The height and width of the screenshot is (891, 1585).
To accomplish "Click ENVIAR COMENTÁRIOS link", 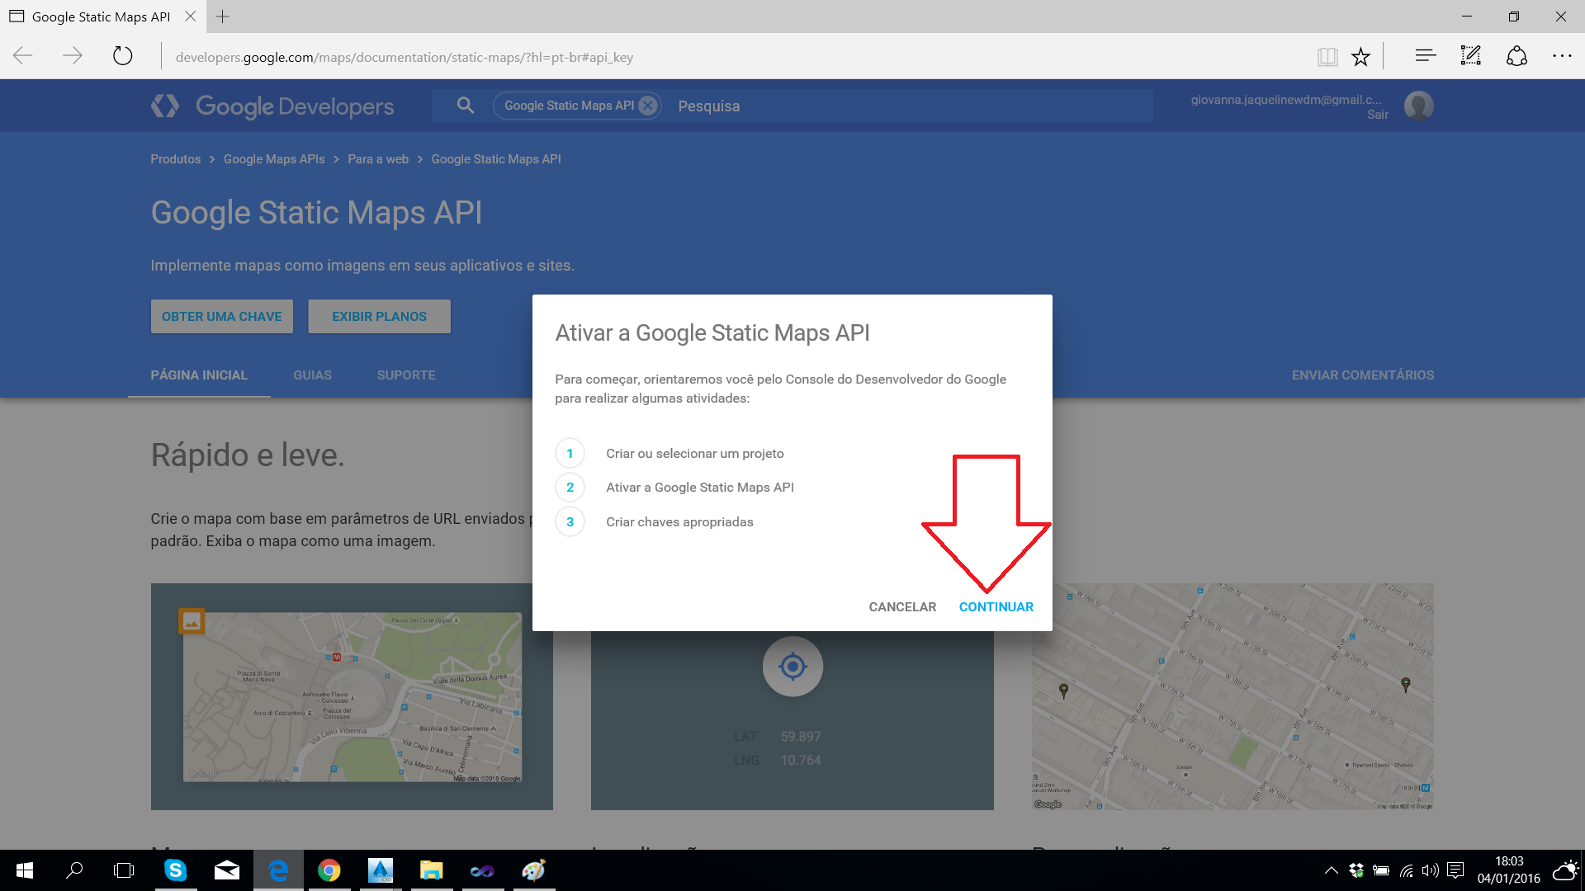I will [1362, 375].
